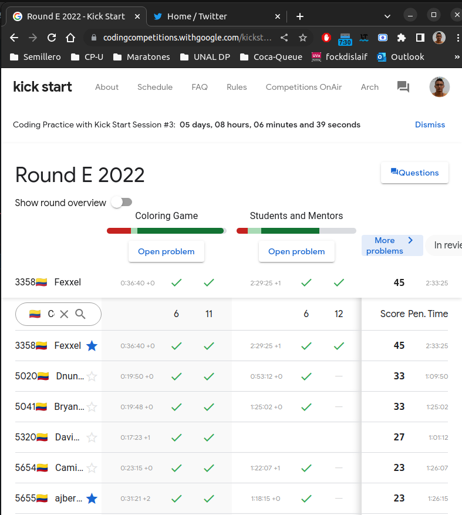Image resolution: width=462 pixels, height=515 pixels.
Task: Go to Competitions OnAir
Action: 303,87
